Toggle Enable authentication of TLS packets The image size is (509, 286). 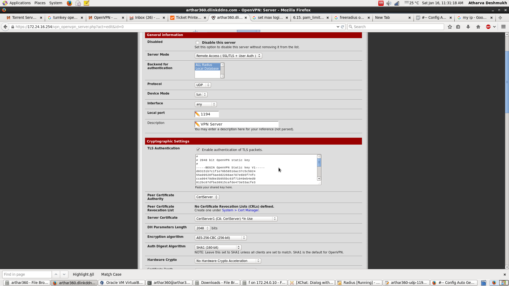coord(198,150)
